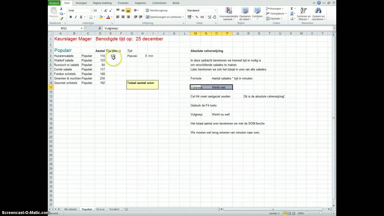Toggle the highlighted bottom align button

[x=128, y=10]
